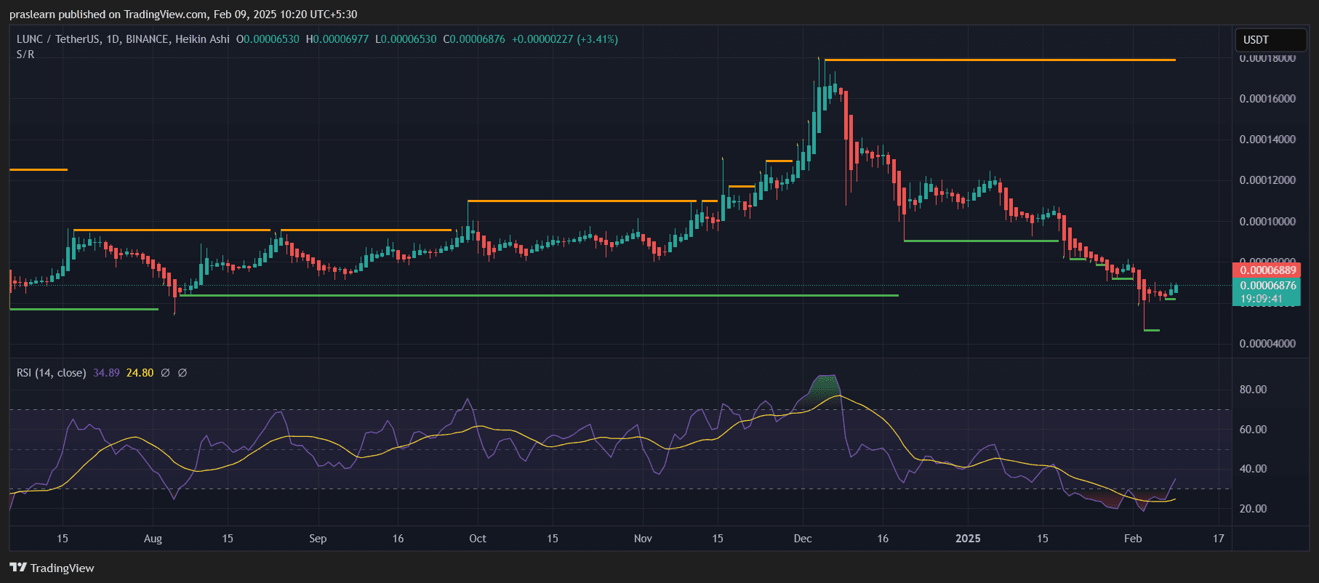Image resolution: width=1319 pixels, height=583 pixels.
Task: Click the Dec label on time axis
Action: [x=803, y=539]
